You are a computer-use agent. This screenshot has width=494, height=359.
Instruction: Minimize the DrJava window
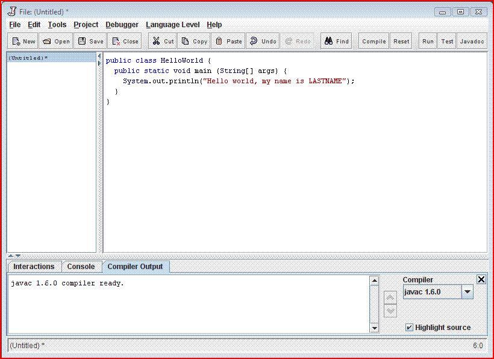click(442, 12)
